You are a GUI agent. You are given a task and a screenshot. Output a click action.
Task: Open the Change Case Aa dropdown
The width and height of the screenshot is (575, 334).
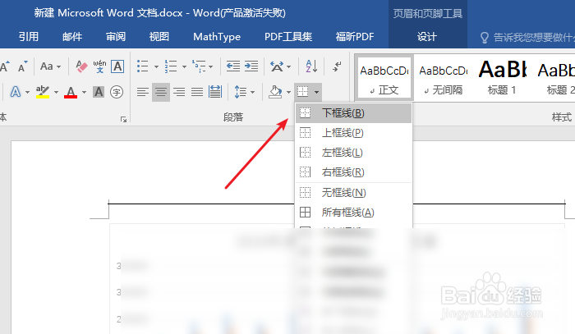click(50, 66)
